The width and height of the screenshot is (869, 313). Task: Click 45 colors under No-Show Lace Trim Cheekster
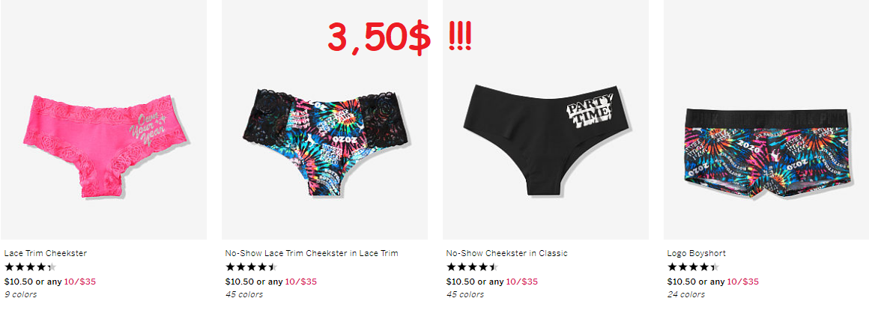[x=244, y=295]
